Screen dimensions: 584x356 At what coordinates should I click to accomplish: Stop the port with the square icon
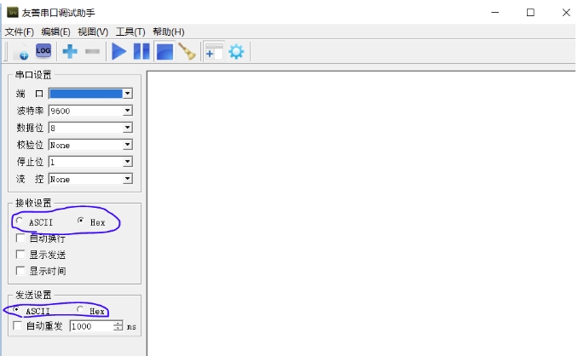[165, 52]
